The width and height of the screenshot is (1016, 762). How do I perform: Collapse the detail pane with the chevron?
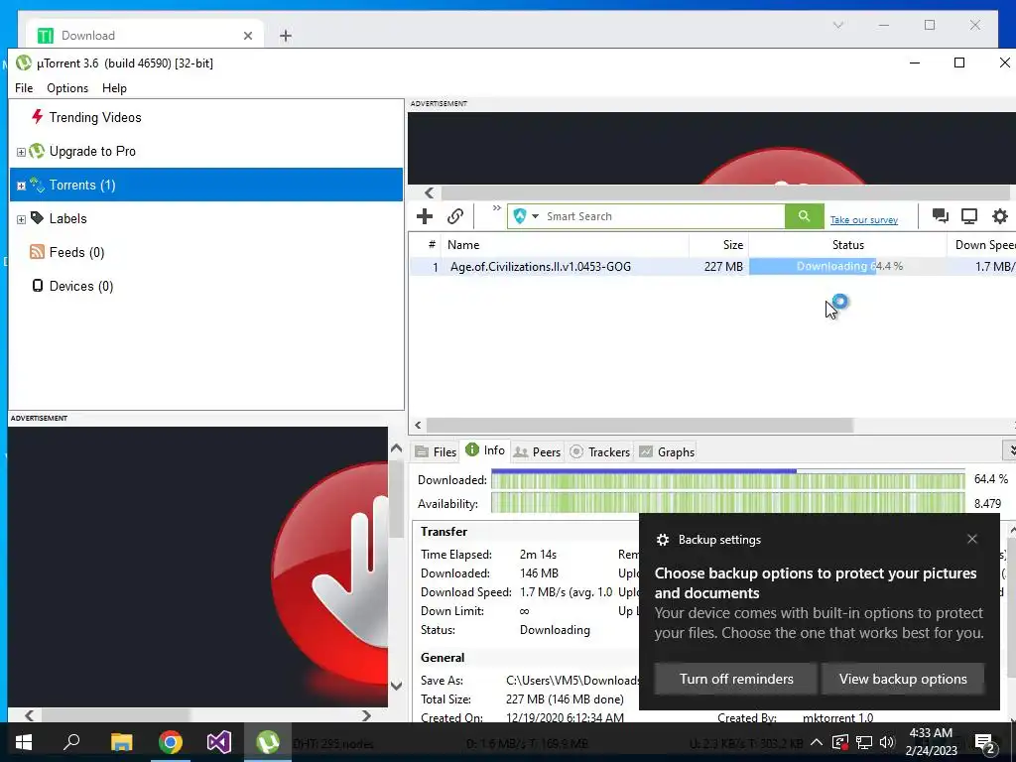pyautogui.click(x=1009, y=449)
